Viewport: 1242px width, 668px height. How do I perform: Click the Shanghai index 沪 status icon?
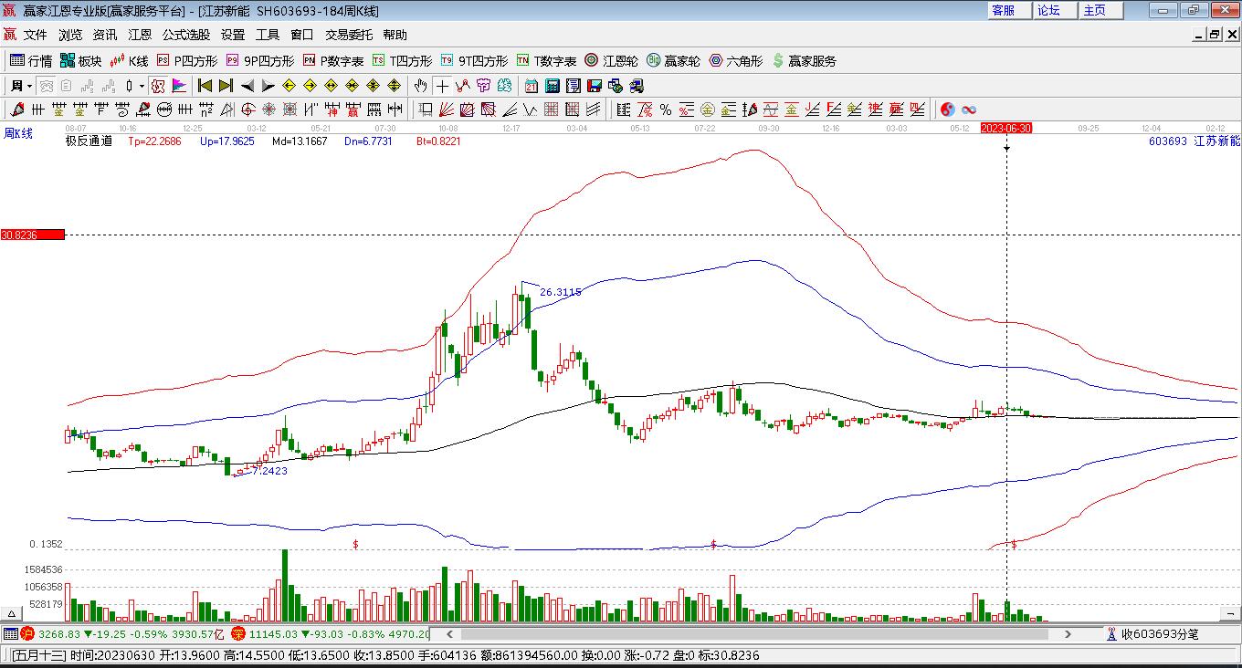(x=27, y=633)
